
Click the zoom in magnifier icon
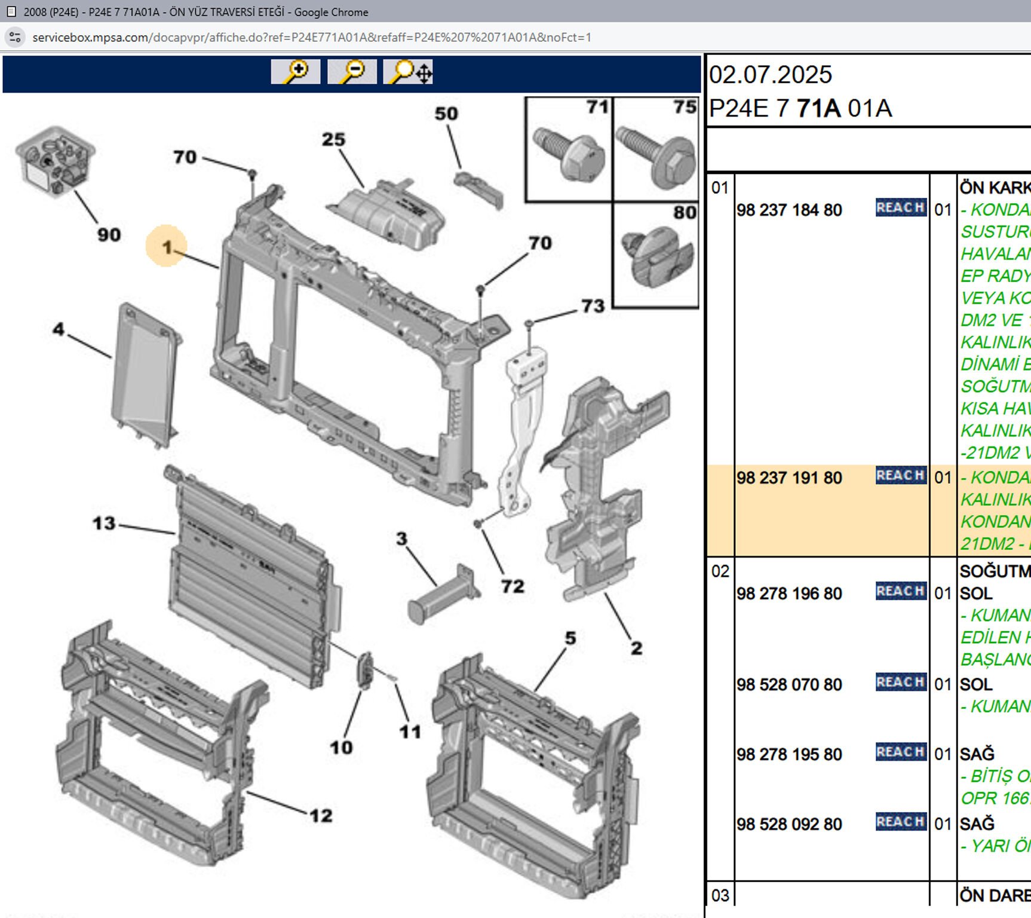pyautogui.click(x=295, y=72)
